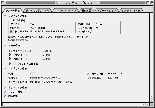The height and width of the screenshot is (108, 155).
Task: Expand the 内蔵メモリ details
Action: click(x=10, y=59)
